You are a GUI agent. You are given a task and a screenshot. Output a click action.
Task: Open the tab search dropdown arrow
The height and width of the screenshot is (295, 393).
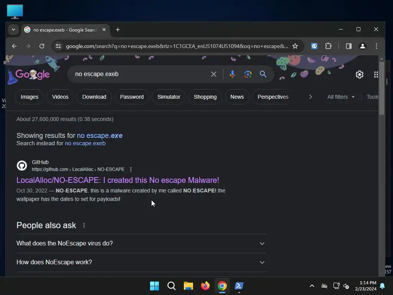13,30
